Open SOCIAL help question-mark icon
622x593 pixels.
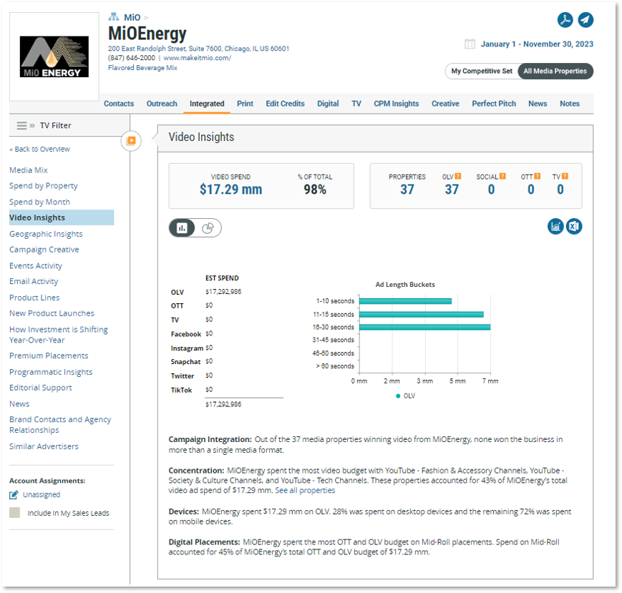[502, 176]
